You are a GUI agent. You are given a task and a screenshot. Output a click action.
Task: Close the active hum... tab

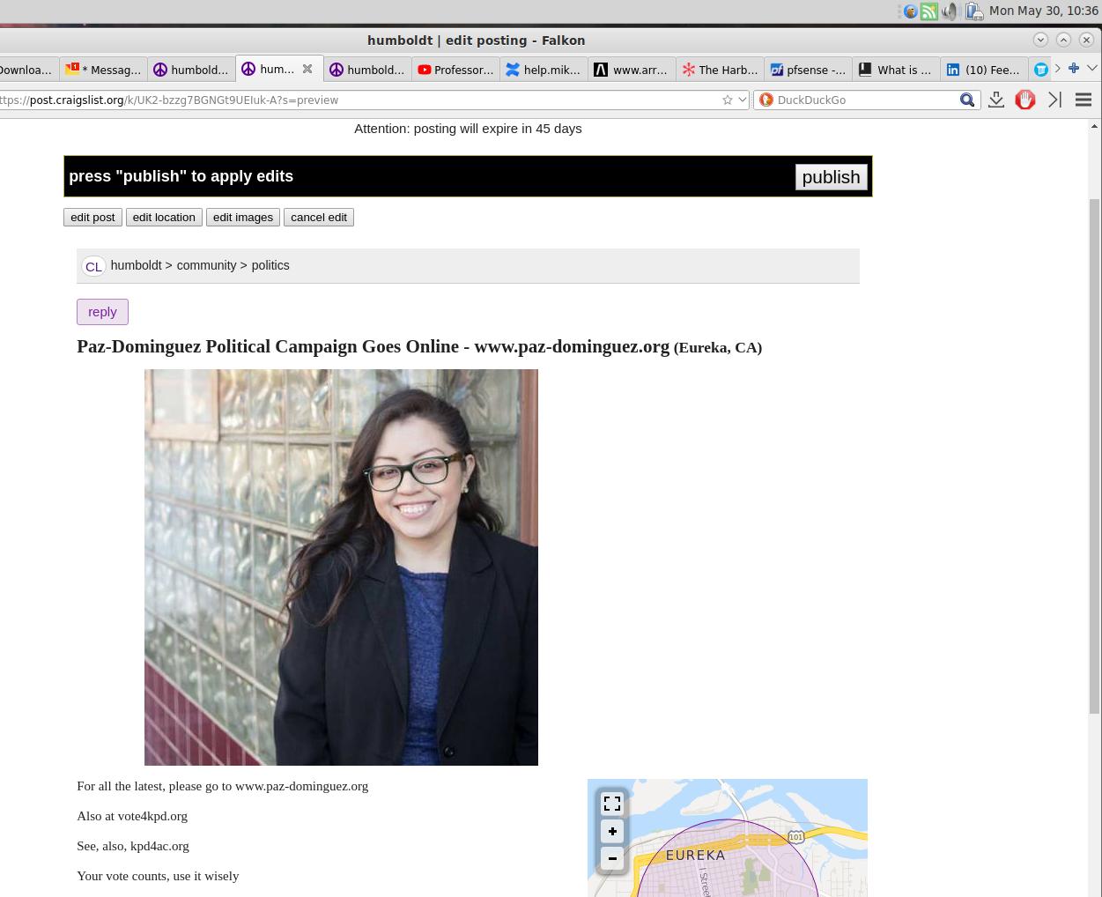[x=307, y=69]
